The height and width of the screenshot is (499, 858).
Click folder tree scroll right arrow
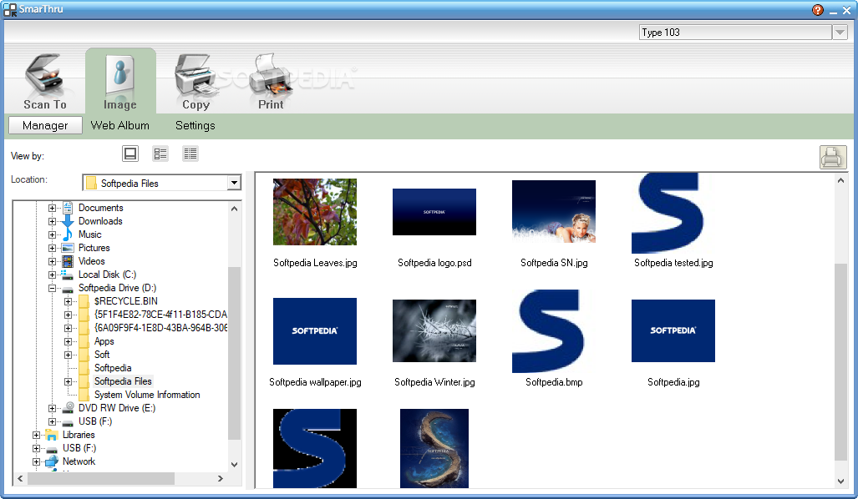221,478
